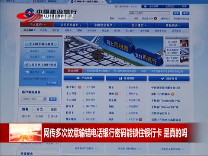Screen dimensions: 208x156
Task: Open the 保险 link
Action: pos(111,107)
